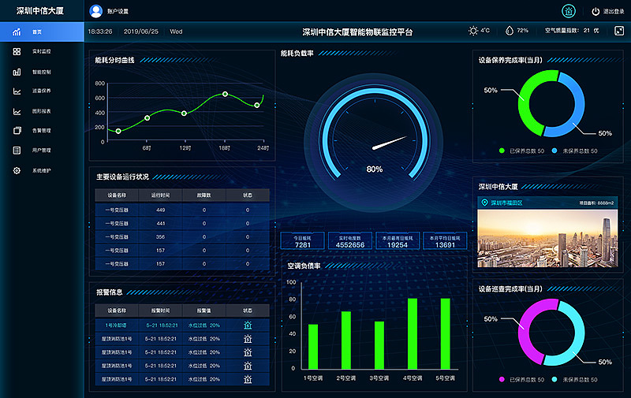Select the 1号冷却塔 alarm device name
Viewport: 631px width, 398px height.
pos(116,325)
